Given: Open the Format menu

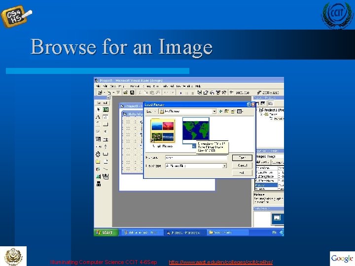Looking at the screenshot, I should coord(135,86).
